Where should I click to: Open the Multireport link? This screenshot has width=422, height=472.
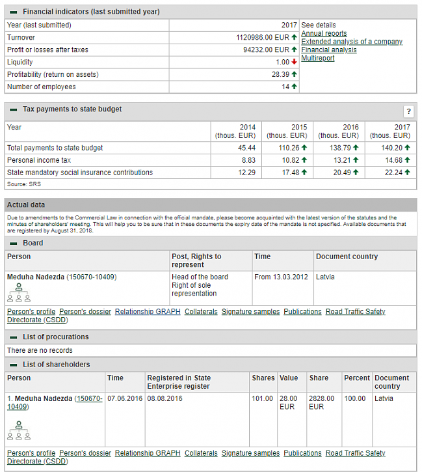coord(317,59)
